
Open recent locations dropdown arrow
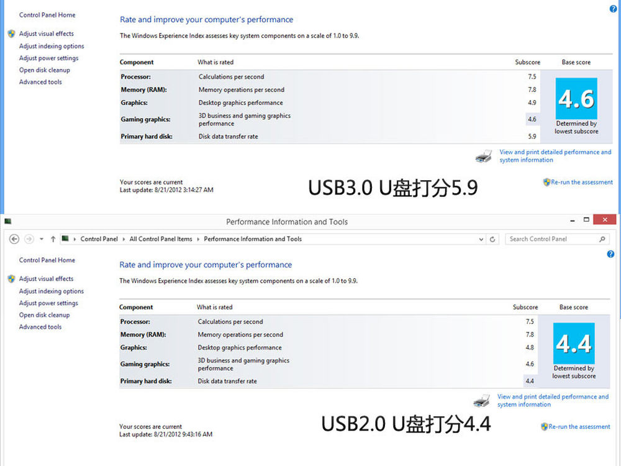[x=42, y=239]
